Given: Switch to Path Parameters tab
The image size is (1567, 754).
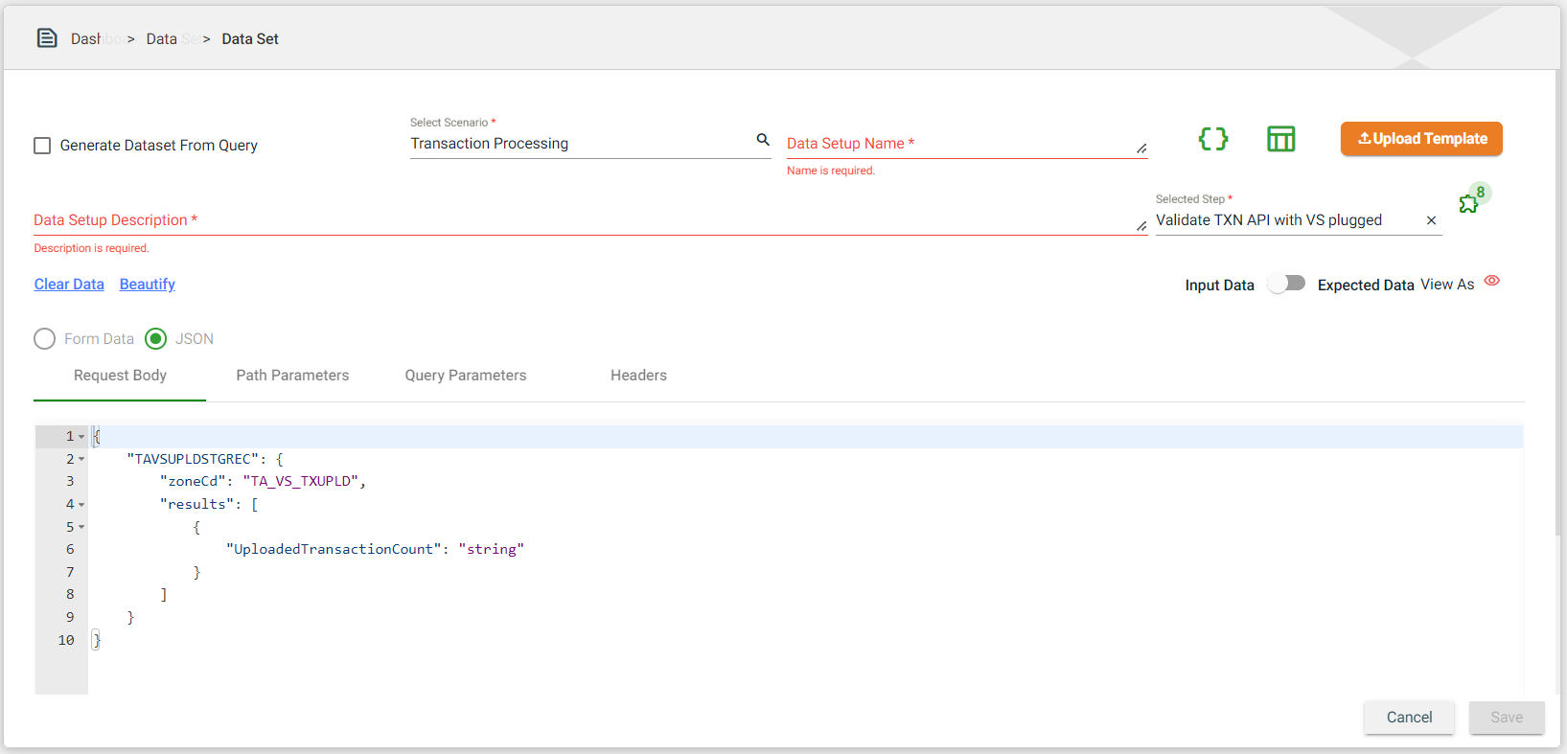Looking at the screenshot, I should [292, 376].
